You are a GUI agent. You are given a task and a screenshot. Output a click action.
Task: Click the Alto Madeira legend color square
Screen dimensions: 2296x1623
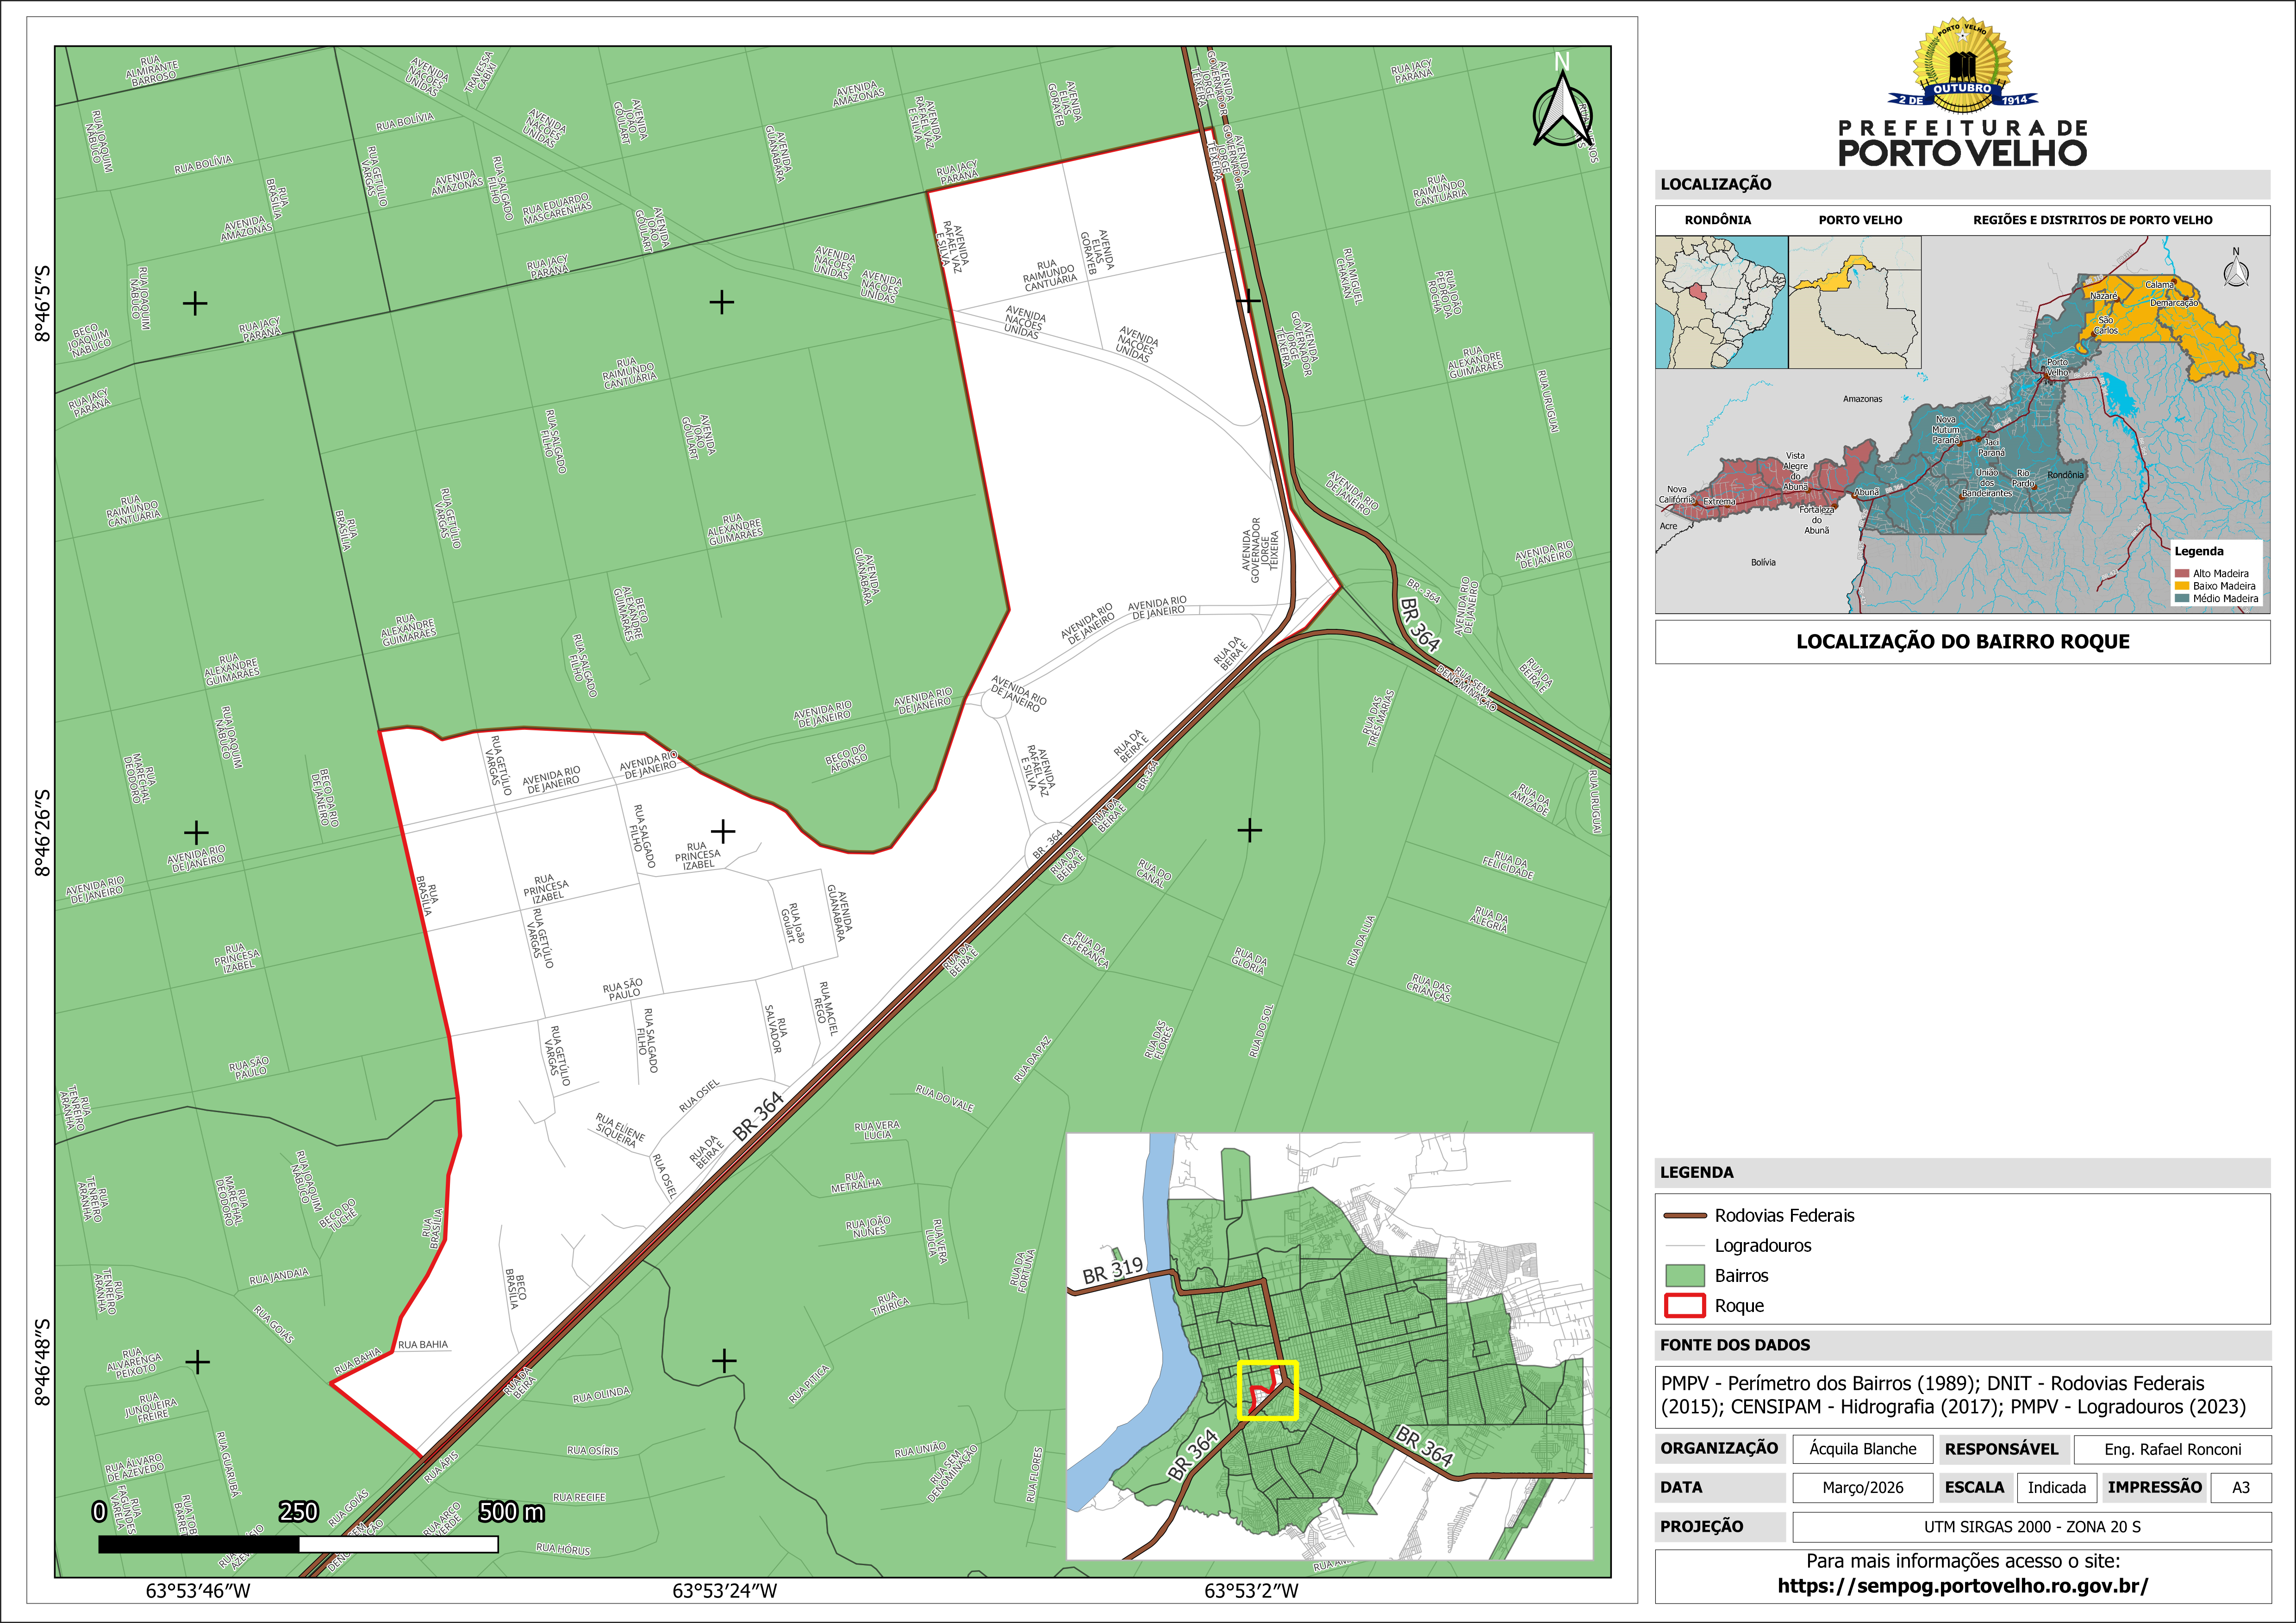[2181, 574]
